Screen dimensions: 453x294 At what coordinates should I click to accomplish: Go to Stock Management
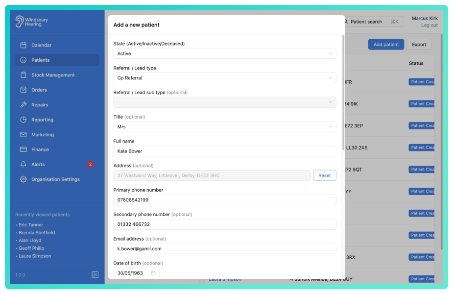coord(57,75)
